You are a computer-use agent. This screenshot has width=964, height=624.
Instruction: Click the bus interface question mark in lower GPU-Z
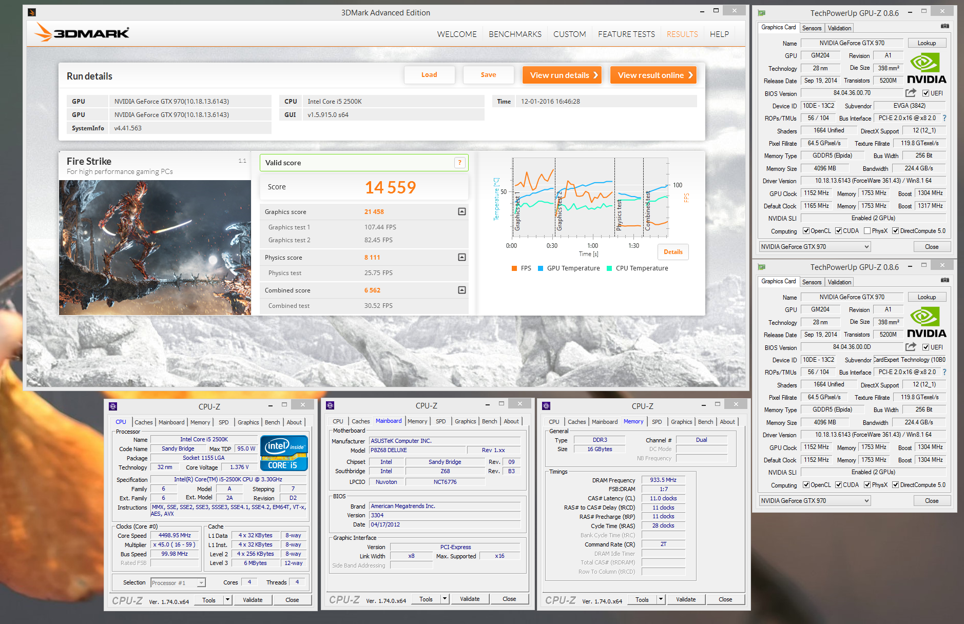[944, 372]
